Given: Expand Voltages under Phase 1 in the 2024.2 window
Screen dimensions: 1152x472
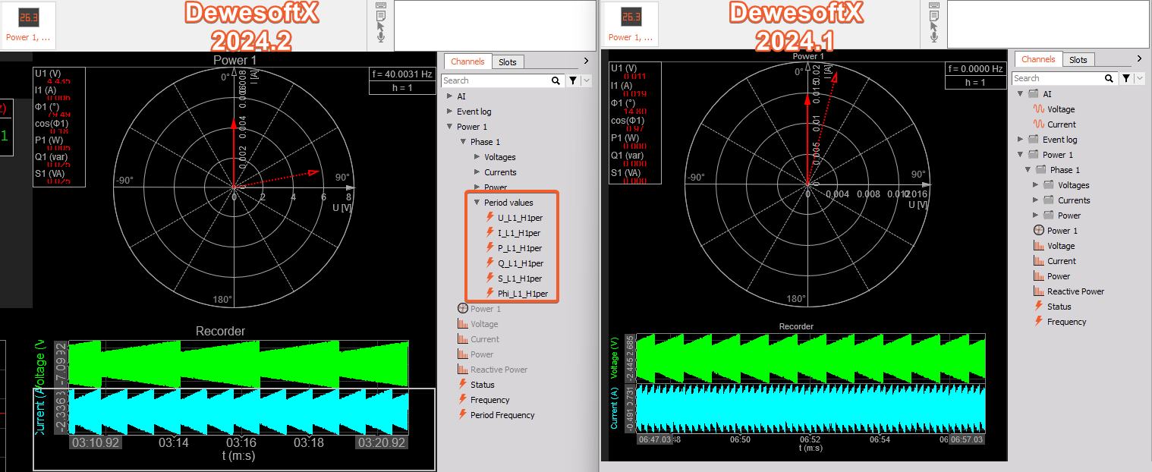Looking at the screenshot, I should click(477, 157).
